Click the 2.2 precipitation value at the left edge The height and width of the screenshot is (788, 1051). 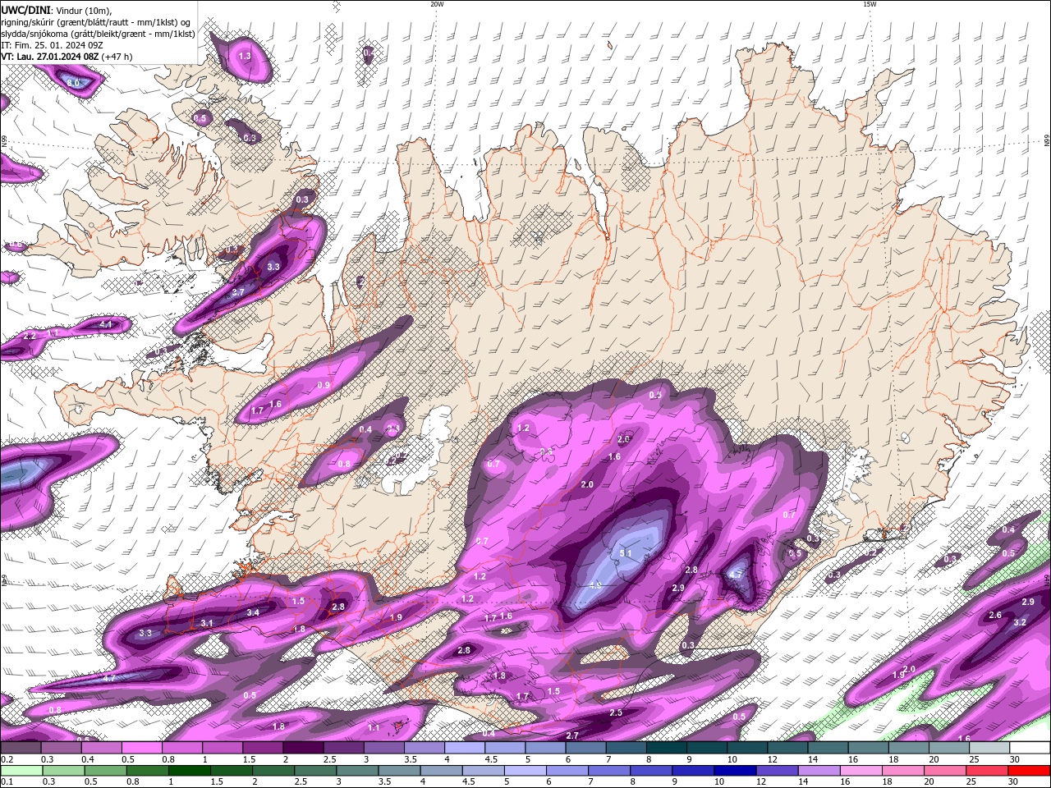click(30, 337)
